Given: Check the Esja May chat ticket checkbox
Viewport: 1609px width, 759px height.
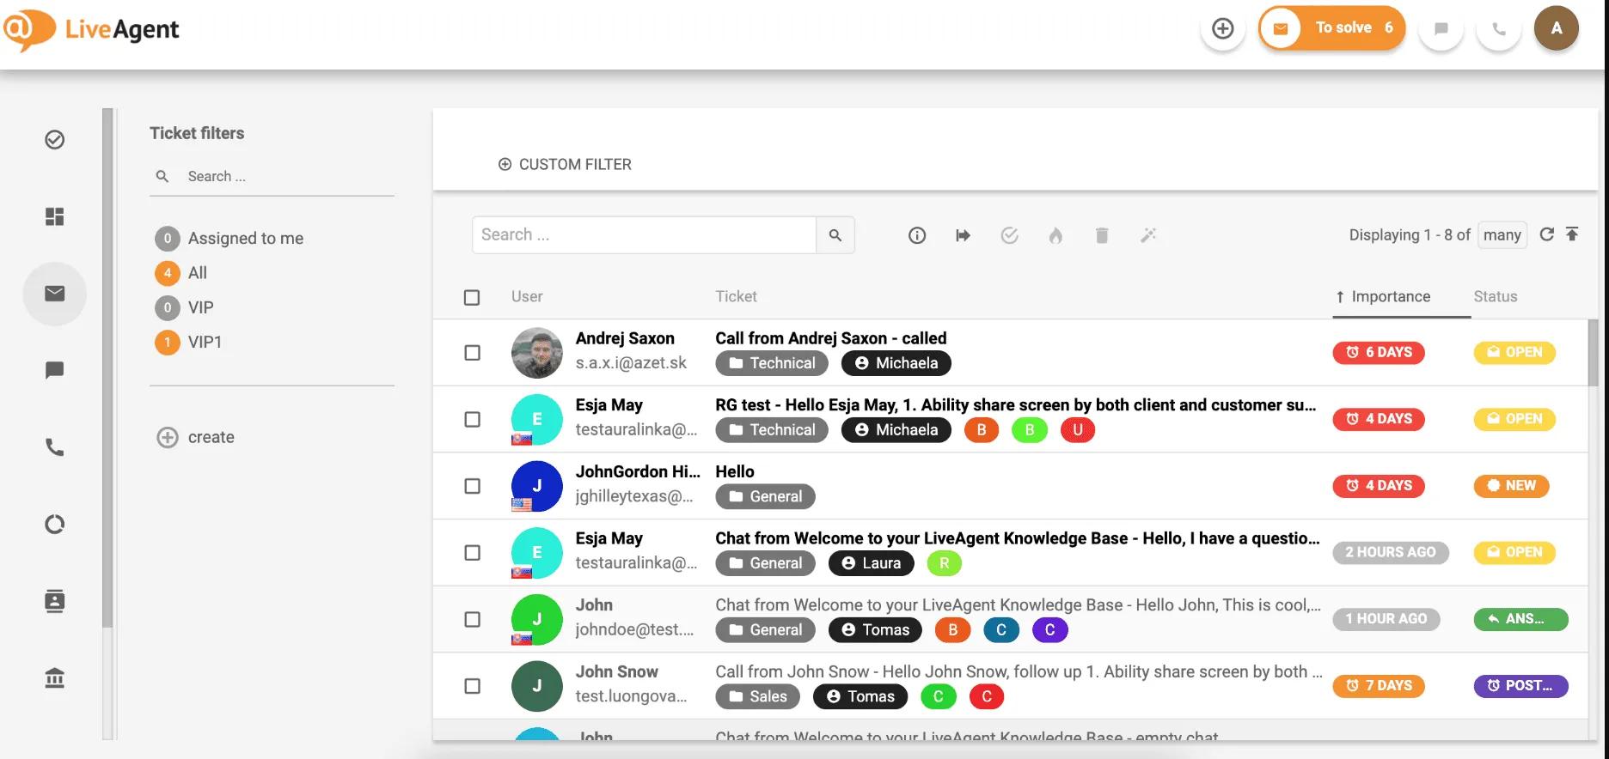Looking at the screenshot, I should pos(472,553).
